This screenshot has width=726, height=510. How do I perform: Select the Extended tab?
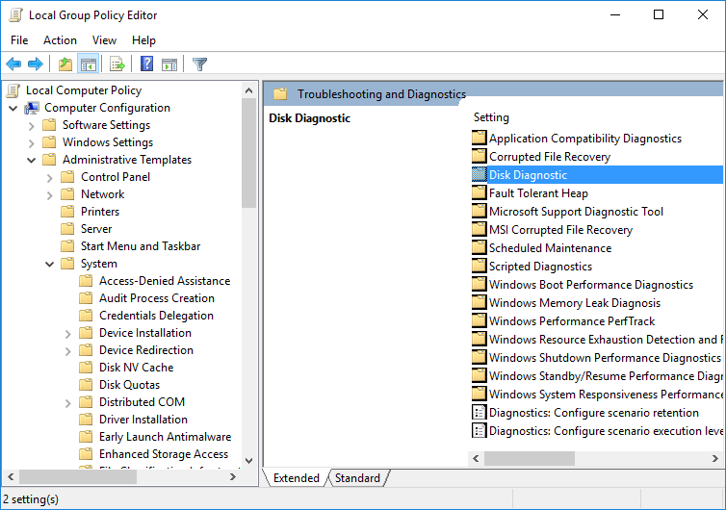click(x=296, y=478)
